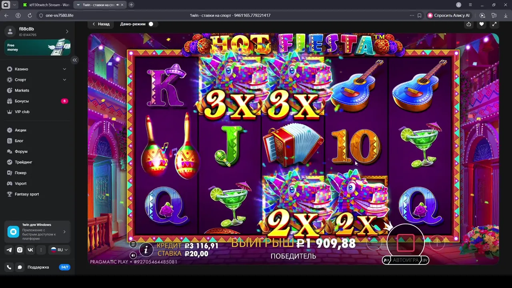Expand the Спорт menu
The height and width of the screenshot is (288, 512).
[37, 80]
